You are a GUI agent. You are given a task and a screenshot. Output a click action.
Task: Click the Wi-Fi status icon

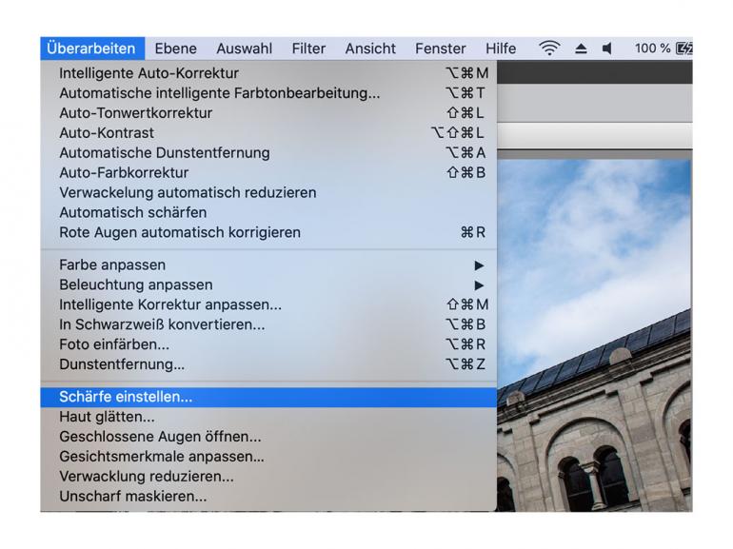[x=549, y=49]
